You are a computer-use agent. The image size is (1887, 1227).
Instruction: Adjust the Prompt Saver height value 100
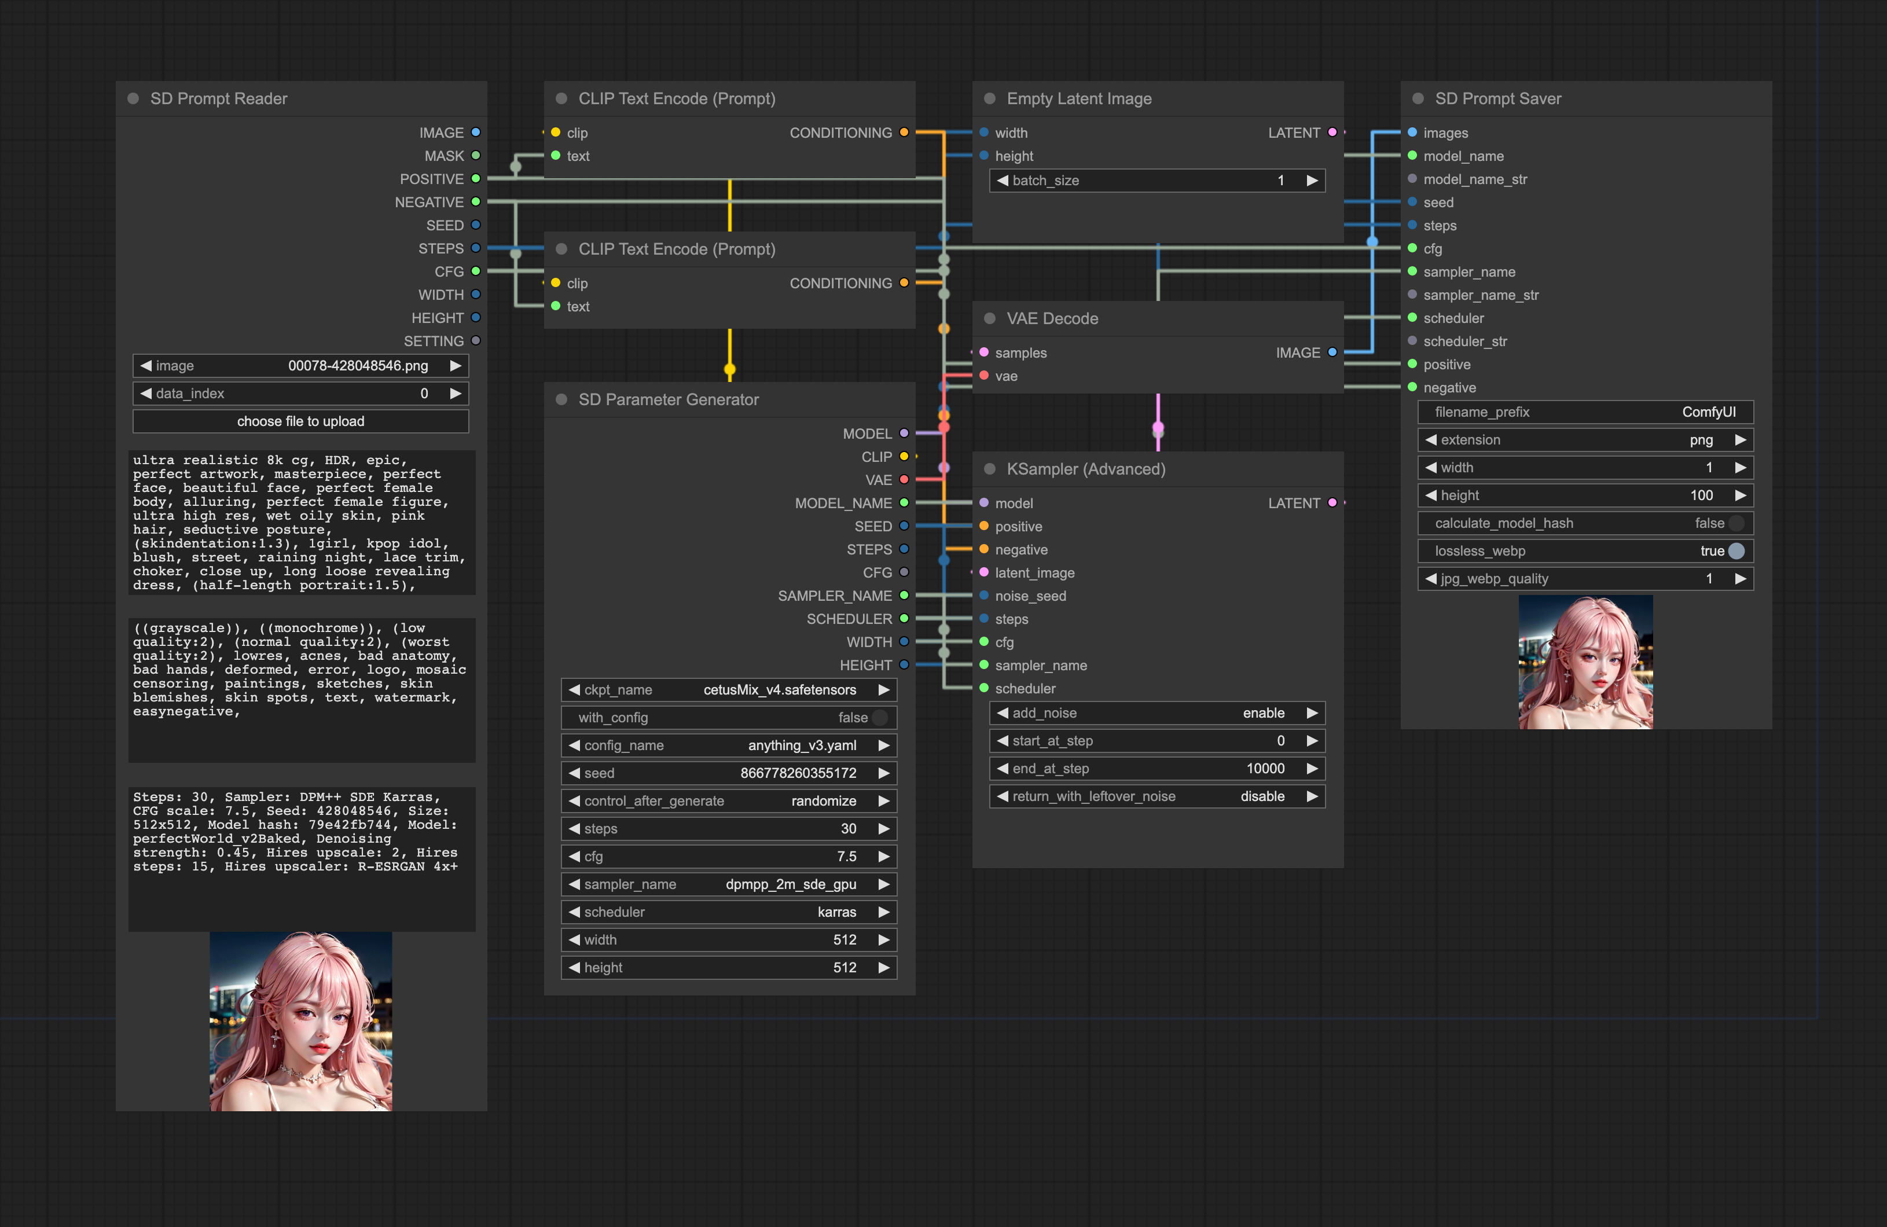tap(1585, 495)
